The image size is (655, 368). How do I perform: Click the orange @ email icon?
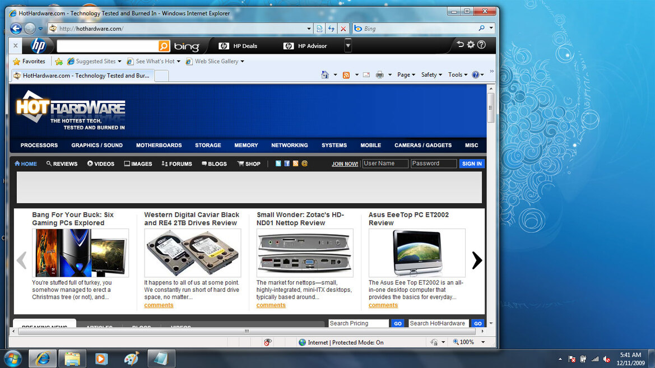point(304,164)
